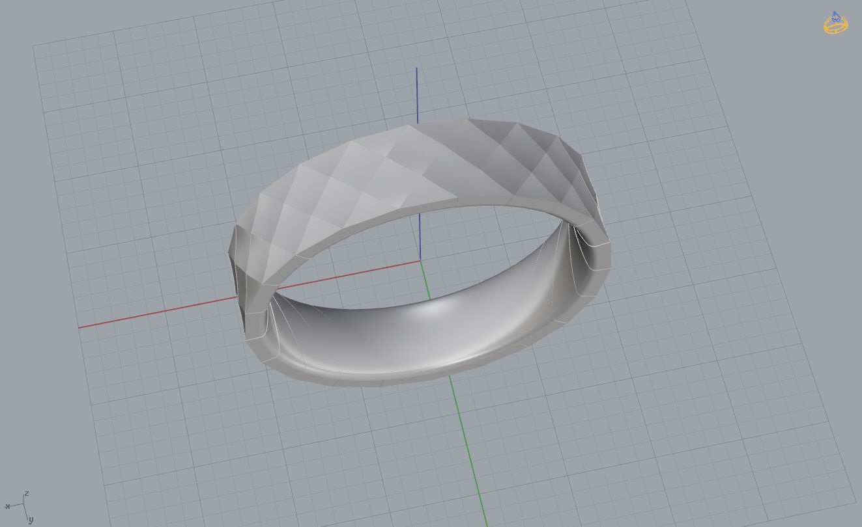Image resolution: width=862 pixels, height=527 pixels.
Task: Click the XYZ world axis indicator
Action: tap(20, 507)
